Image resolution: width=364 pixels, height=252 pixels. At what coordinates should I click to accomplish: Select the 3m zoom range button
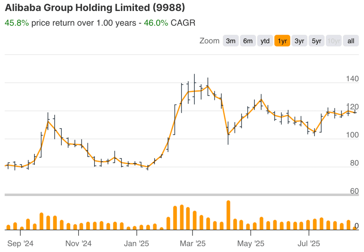pyautogui.click(x=230, y=41)
